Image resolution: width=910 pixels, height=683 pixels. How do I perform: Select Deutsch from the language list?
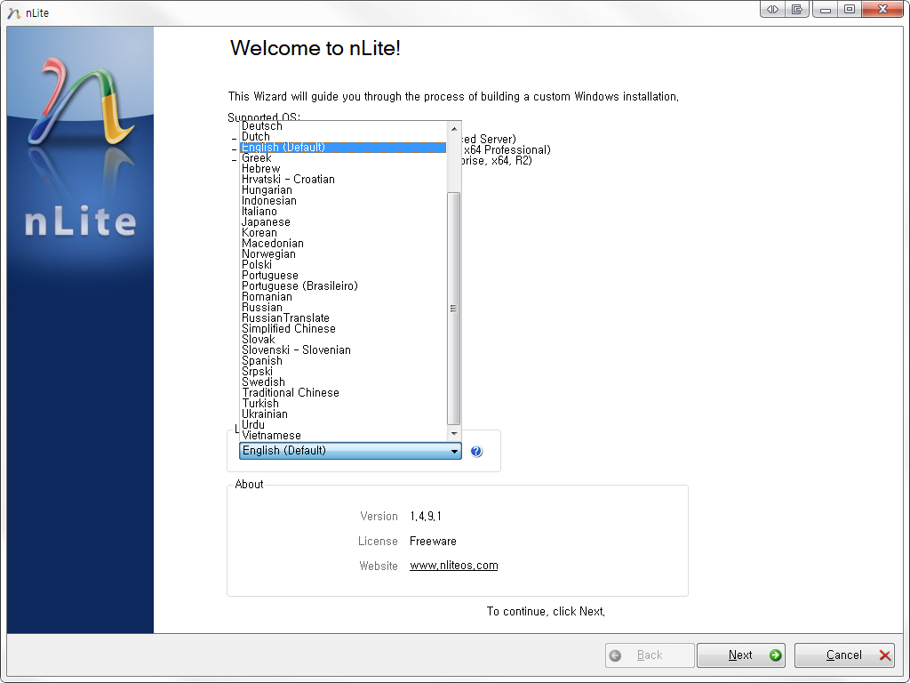(343, 126)
